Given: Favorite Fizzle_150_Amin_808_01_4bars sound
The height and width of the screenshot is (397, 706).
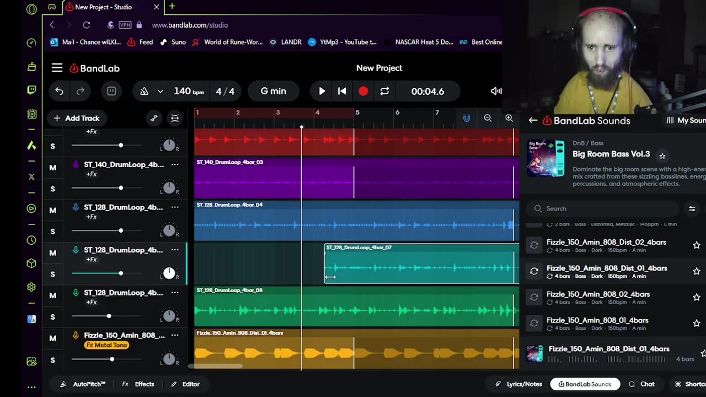Looking at the screenshot, I should point(697,323).
